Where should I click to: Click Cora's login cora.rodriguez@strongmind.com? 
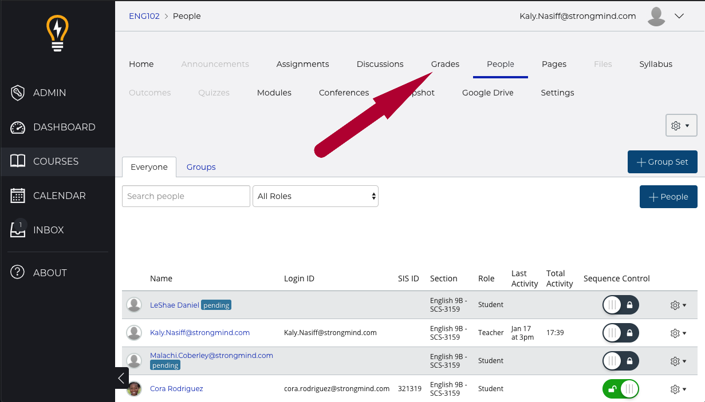[337, 389]
